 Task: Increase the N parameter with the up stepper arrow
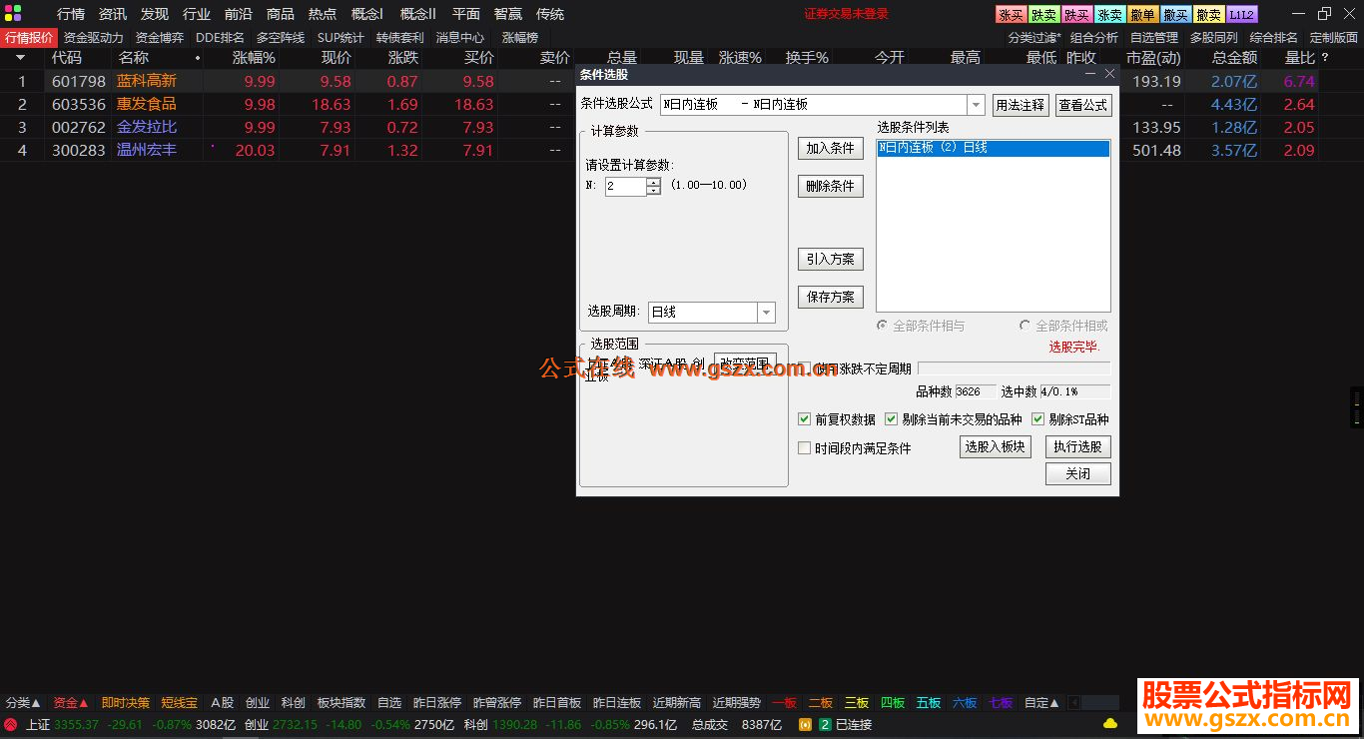[653, 182]
